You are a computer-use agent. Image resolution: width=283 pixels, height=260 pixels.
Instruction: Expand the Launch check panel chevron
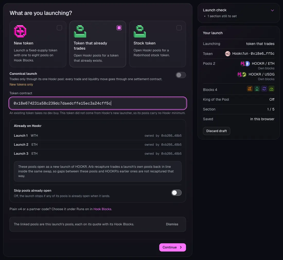272,10
